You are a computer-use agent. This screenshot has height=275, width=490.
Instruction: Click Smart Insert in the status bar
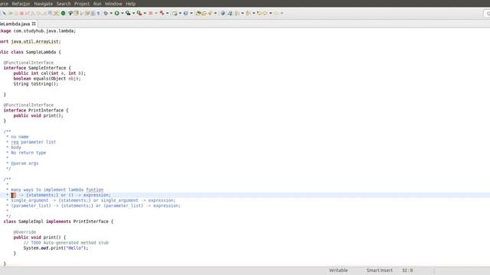(380, 270)
